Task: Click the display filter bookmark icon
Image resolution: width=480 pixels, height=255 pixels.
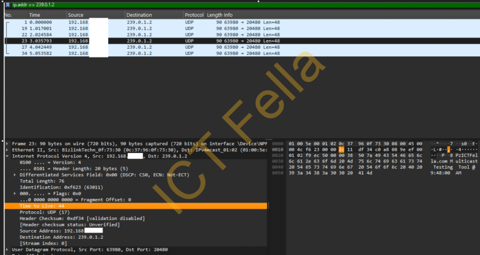Action: point(7,5)
